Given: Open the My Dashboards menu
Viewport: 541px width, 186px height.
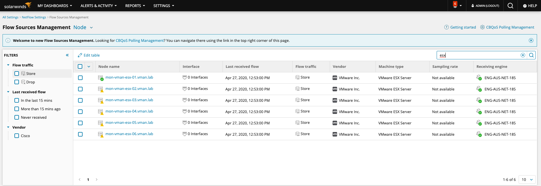Looking at the screenshot, I should 55,6.
